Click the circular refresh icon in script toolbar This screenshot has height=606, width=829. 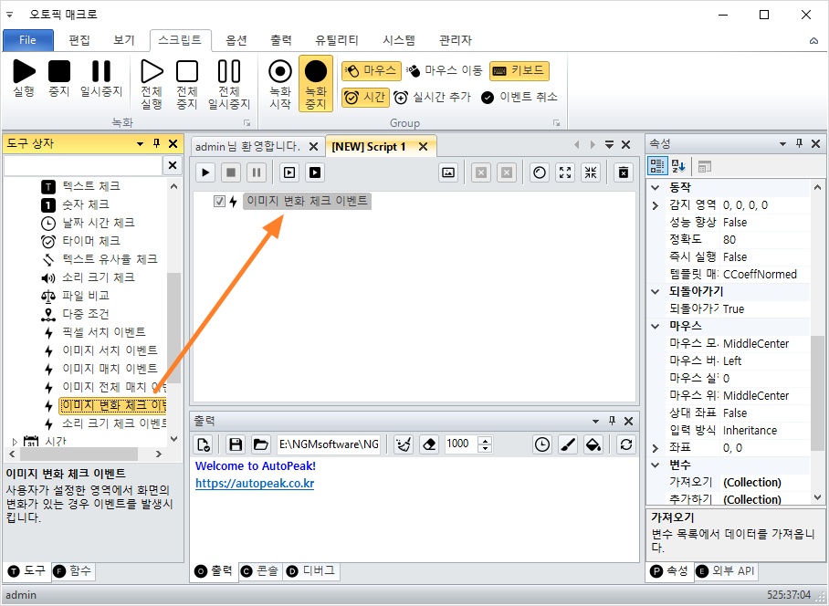pyautogui.click(x=540, y=172)
